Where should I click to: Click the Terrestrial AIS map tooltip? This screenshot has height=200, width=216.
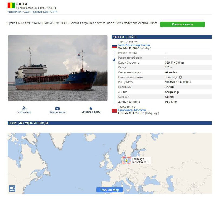[x=141, y=161]
